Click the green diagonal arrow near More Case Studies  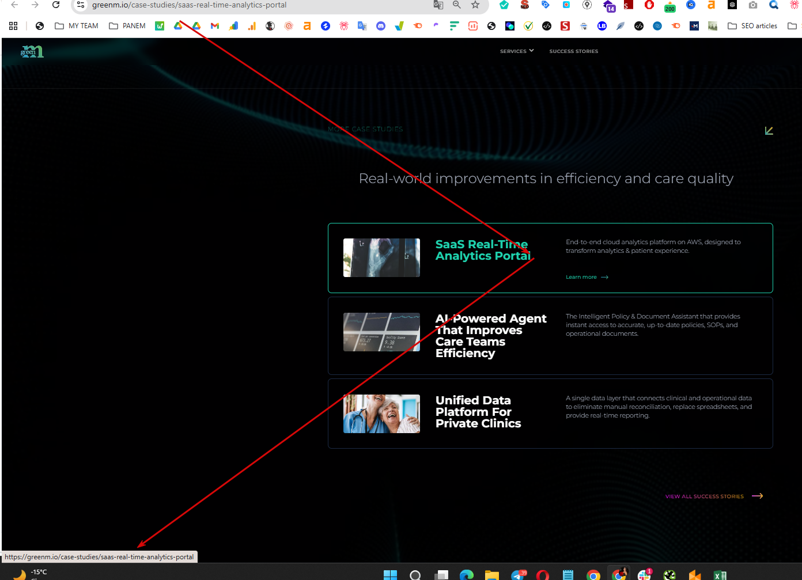(769, 131)
